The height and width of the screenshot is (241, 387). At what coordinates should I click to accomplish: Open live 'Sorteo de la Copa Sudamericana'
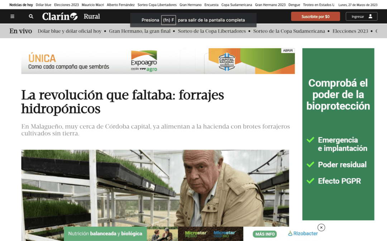(289, 31)
